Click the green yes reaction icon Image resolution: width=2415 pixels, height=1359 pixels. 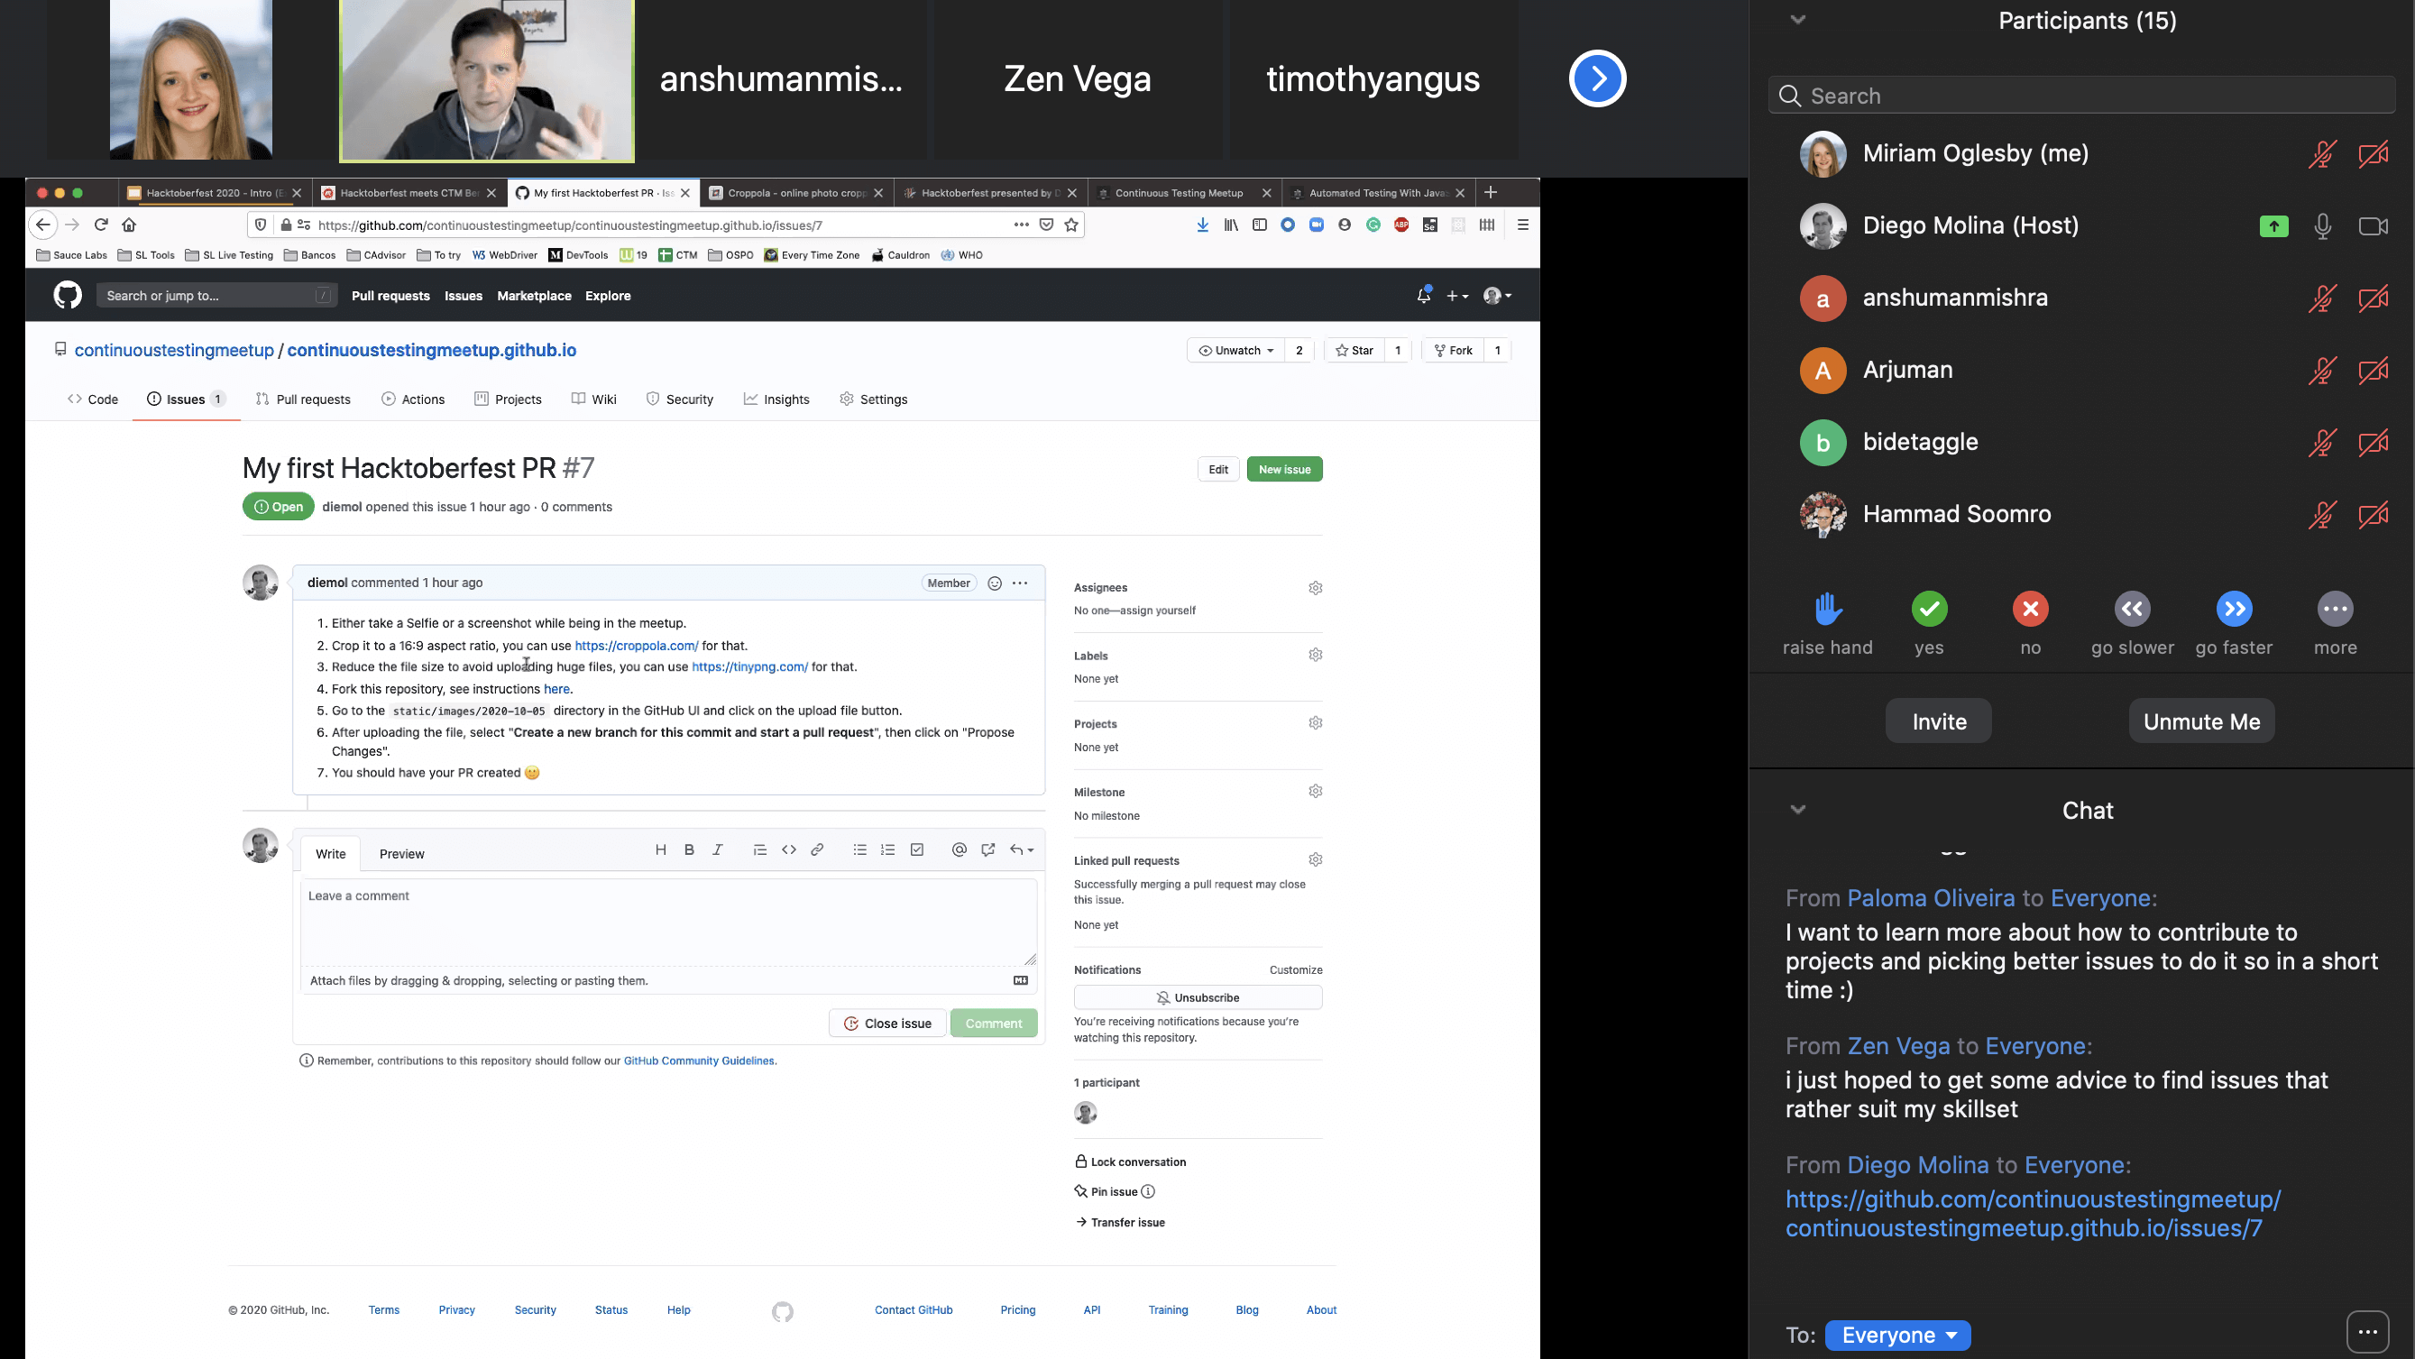(1928, 610)
